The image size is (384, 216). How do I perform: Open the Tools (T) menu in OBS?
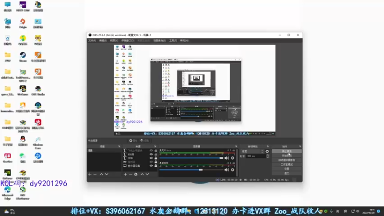pos(173,41)
